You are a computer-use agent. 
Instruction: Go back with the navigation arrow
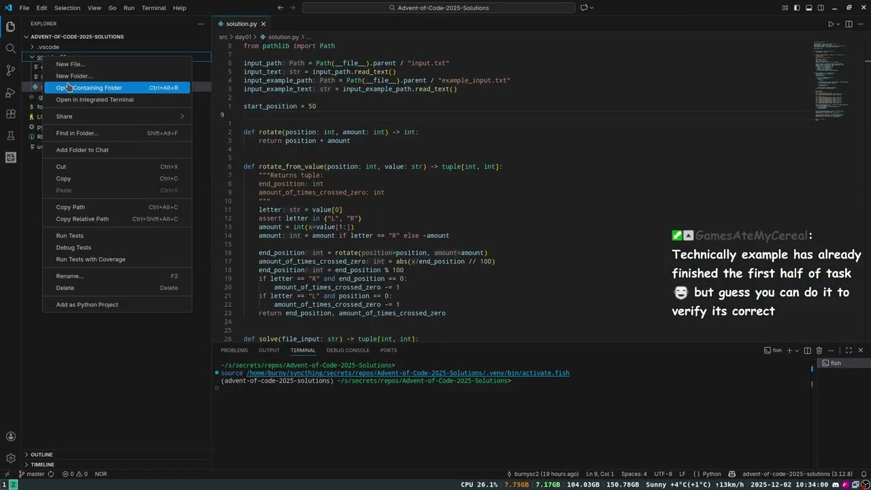pyautogui.click(x=280, y=7)
